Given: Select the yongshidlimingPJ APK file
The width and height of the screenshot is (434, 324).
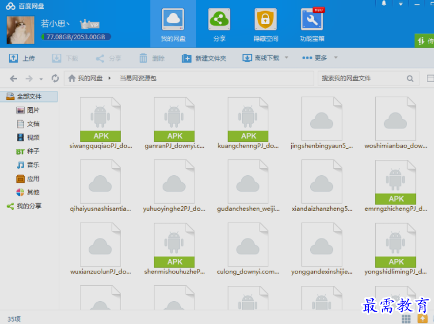Looking at the screenshot, I should click(395, 249).
